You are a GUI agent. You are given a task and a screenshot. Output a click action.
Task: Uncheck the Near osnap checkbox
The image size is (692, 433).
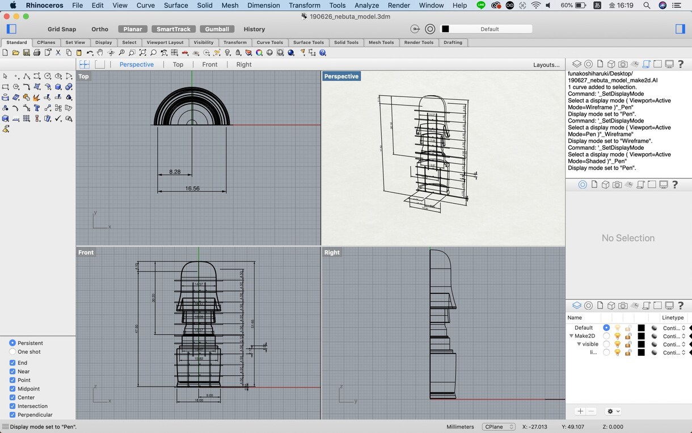click(12, 371)
